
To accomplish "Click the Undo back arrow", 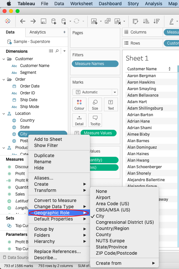I will (23, 21).
